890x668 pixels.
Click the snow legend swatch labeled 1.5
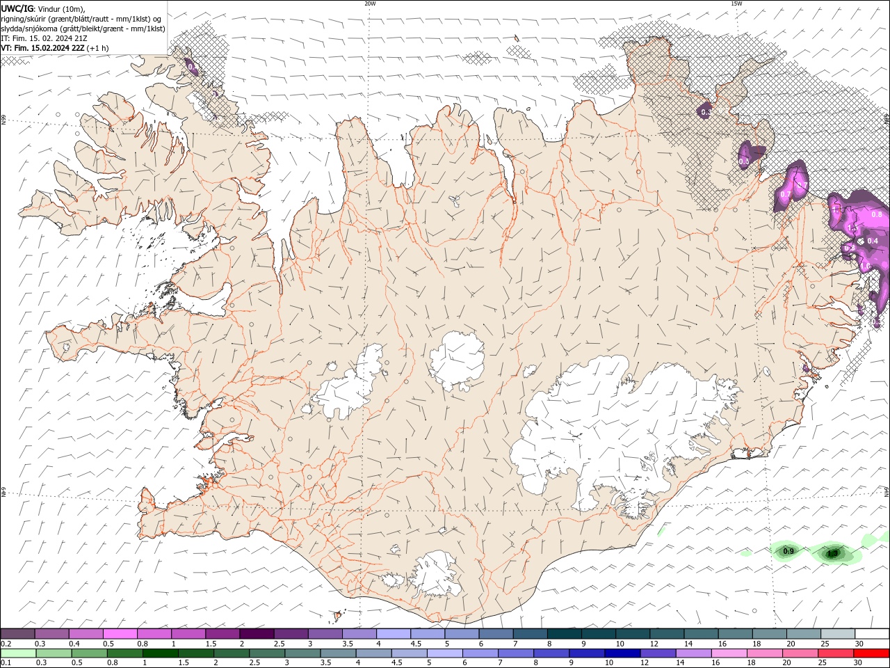click(222, 634)
